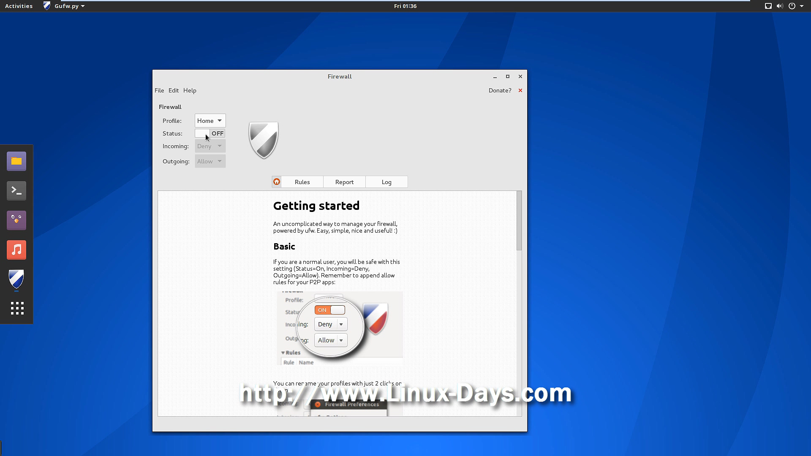Click the Getting started scrollbar handle
811x456 pixels.
click(519, 220)
